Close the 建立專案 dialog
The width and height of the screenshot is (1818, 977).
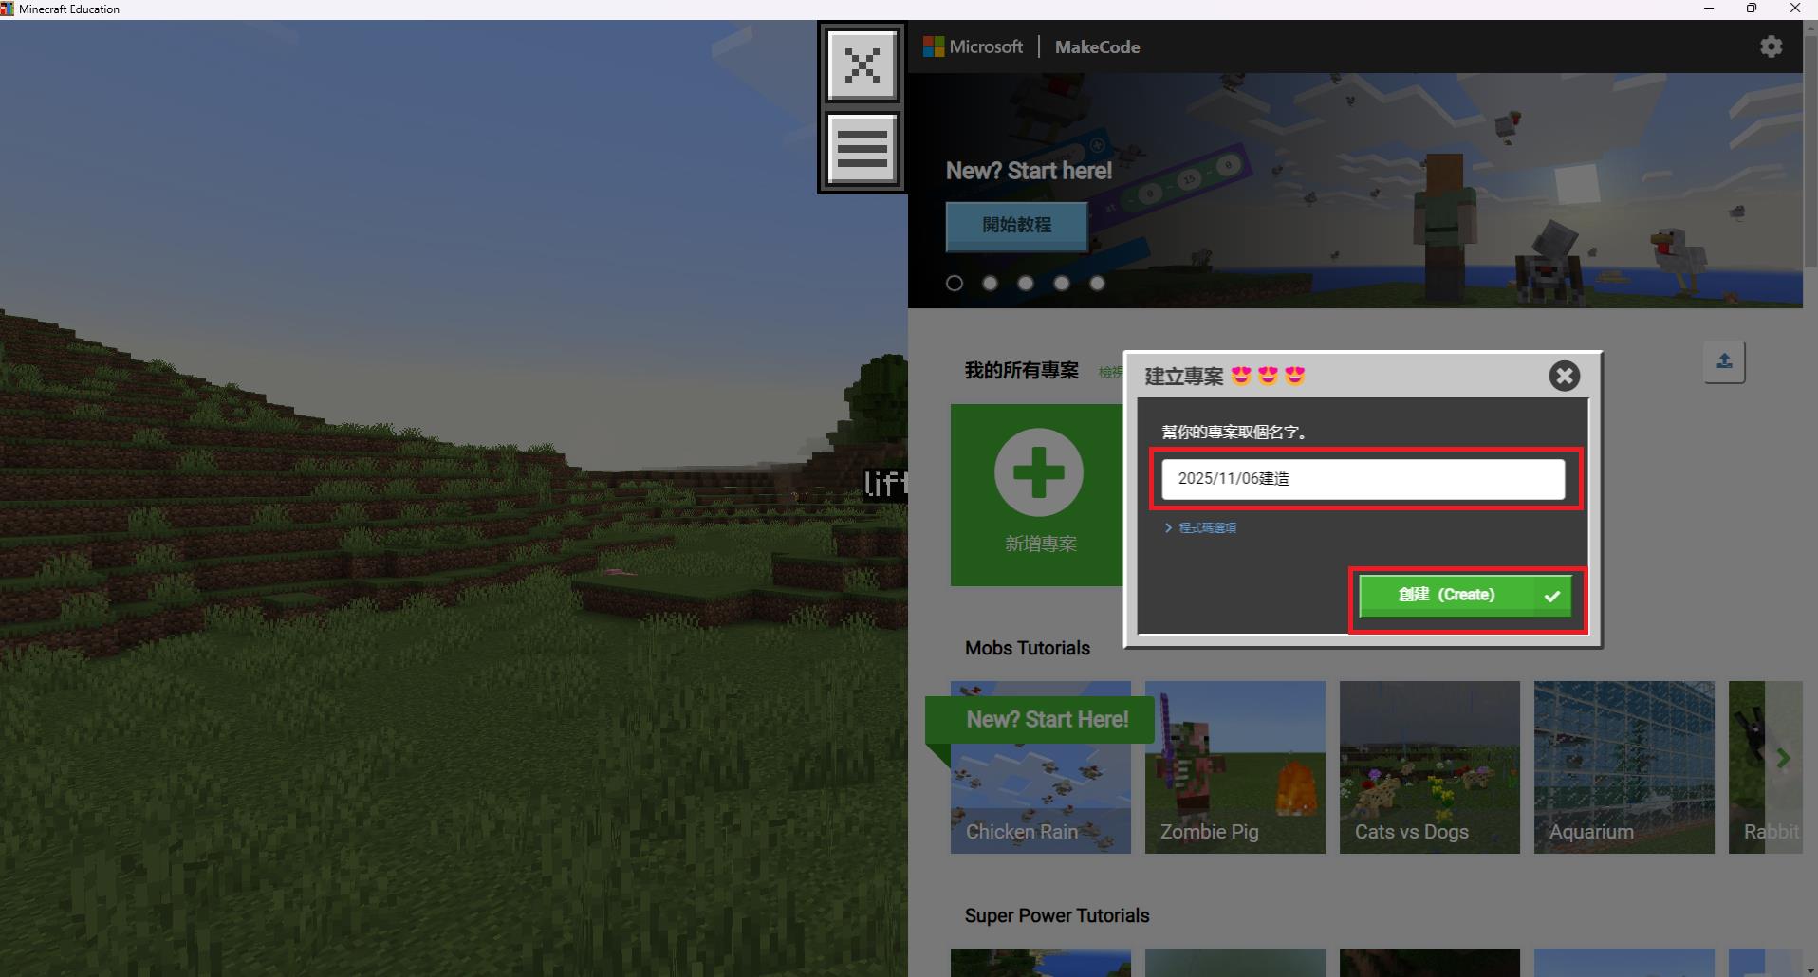point(1564,377)
